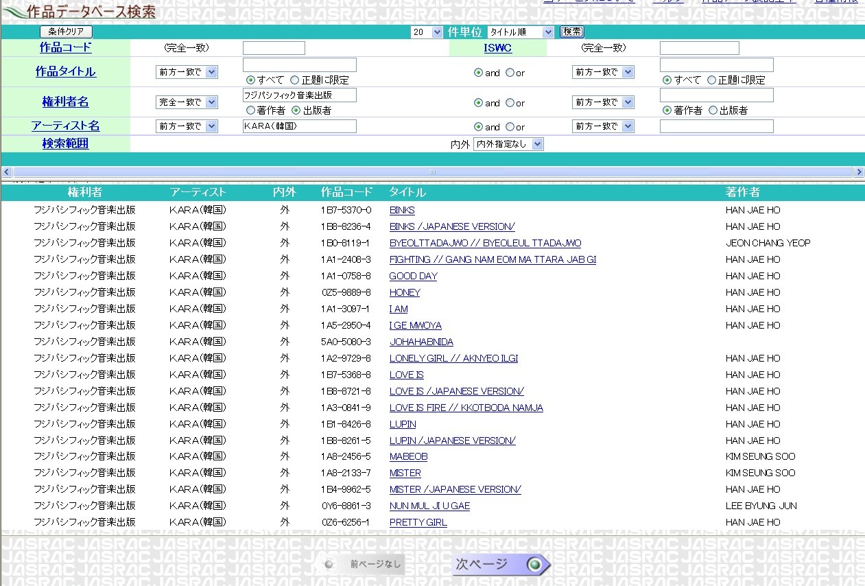Open MISTER /JAPANESE VERSION/ link
Viewport: 865px width, 586px height.
(455, 489)
